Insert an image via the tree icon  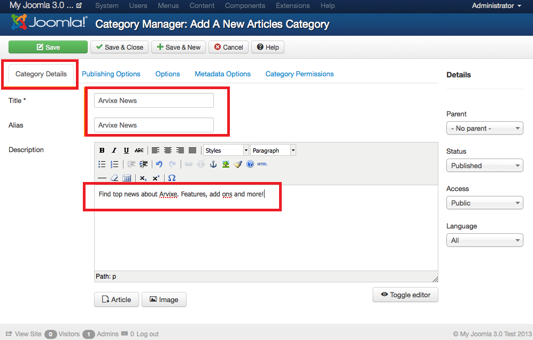coord(226,164)
